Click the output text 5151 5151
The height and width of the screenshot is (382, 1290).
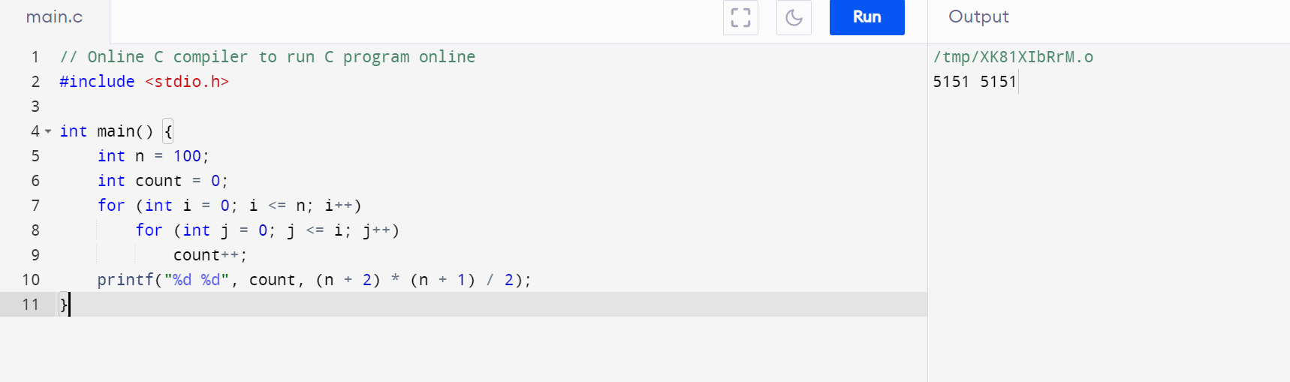(975, 82)
